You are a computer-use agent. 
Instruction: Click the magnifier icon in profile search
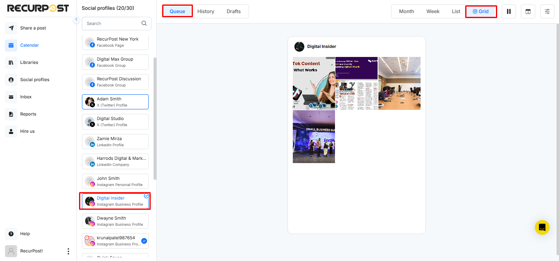click(144, 23)
